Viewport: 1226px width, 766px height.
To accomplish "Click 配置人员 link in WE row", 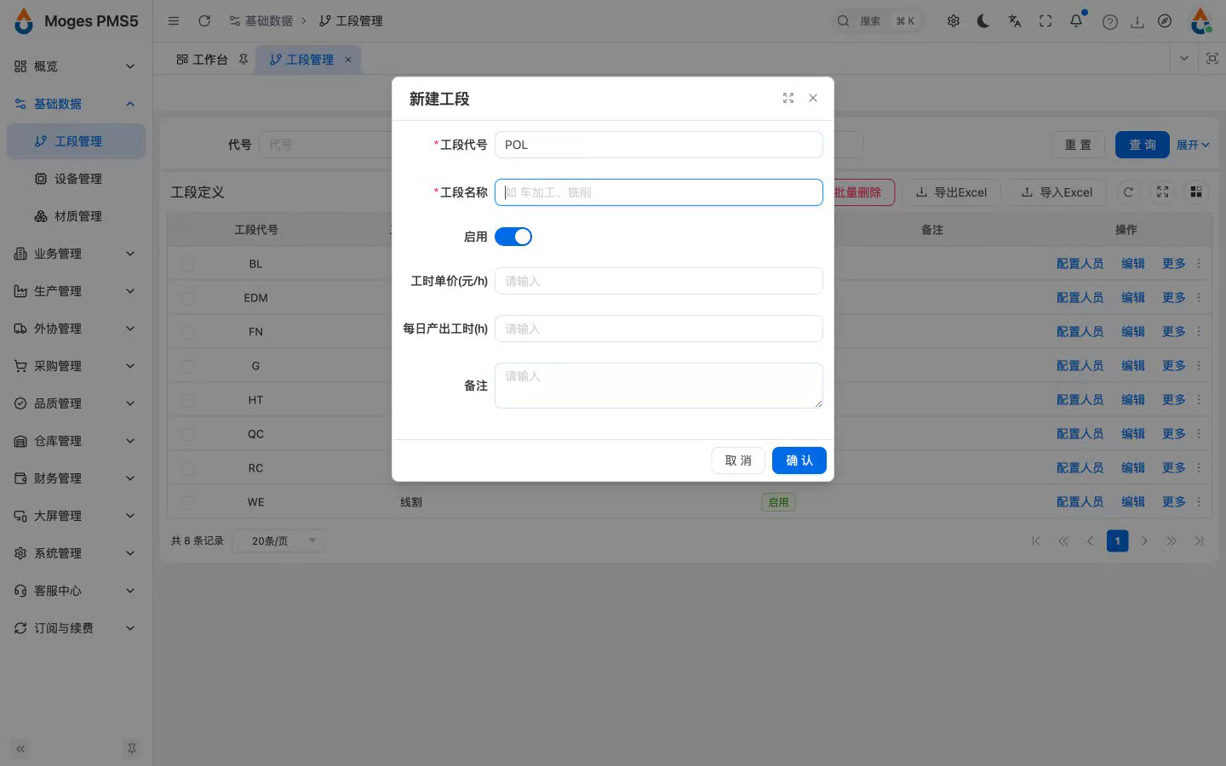I will click(x=1080, y=502).
